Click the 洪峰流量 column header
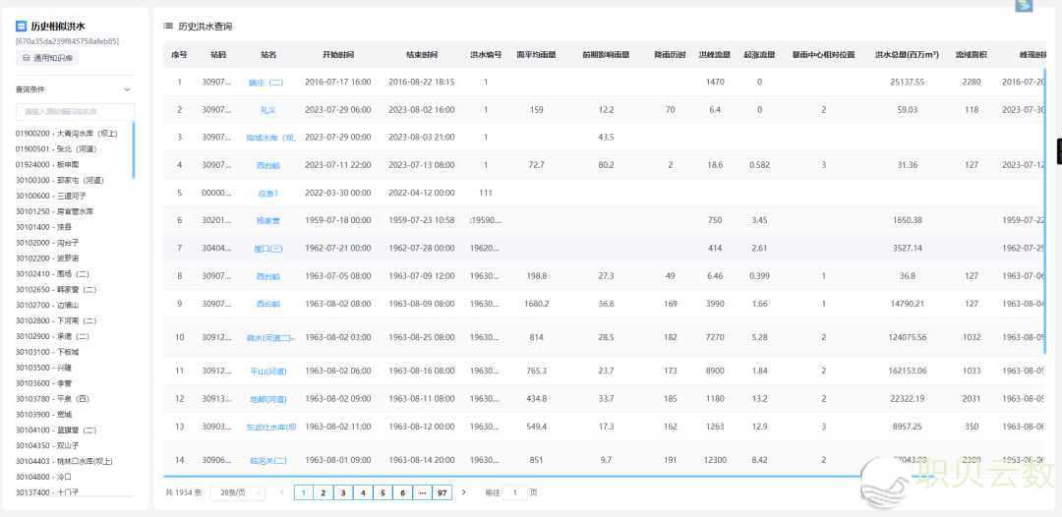This screenshot has height=517, width=1062. click(715, 55)
